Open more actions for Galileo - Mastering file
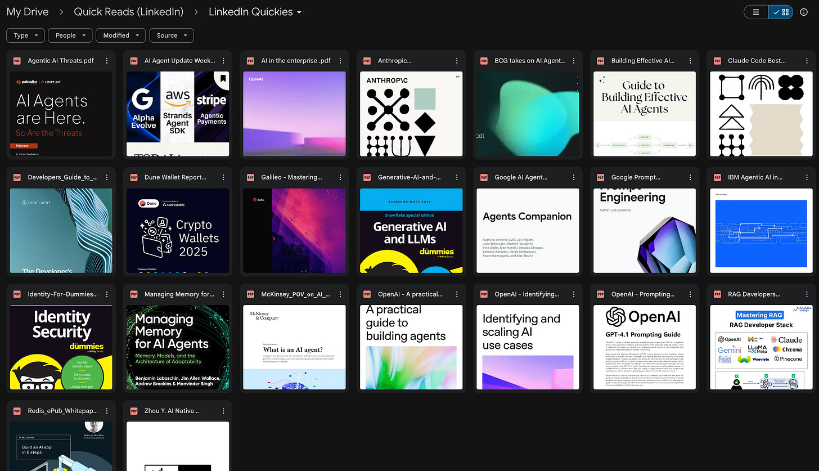This screenshot has height=471, width=819. (340, 177)
